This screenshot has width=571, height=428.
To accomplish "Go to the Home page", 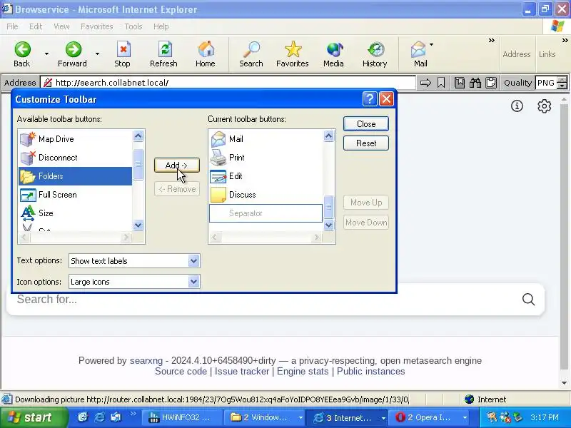I will coord(206,54).
